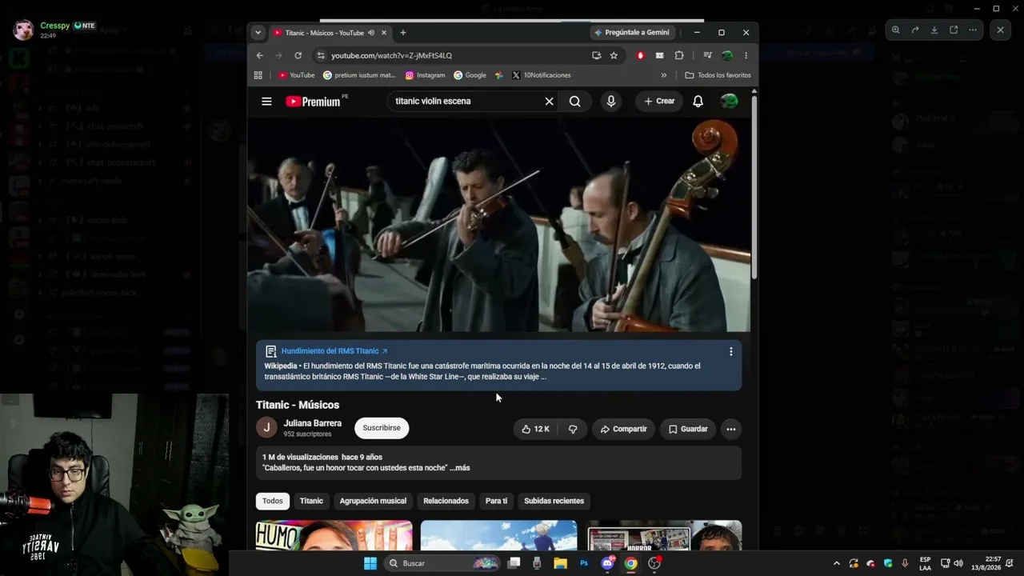Clear the YouTube search box text
1024x576 pixels.
click(x=549, y=102)
